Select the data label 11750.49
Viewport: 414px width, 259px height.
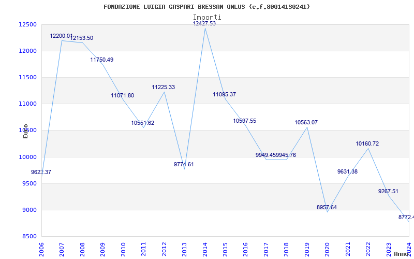click(102, 60)
